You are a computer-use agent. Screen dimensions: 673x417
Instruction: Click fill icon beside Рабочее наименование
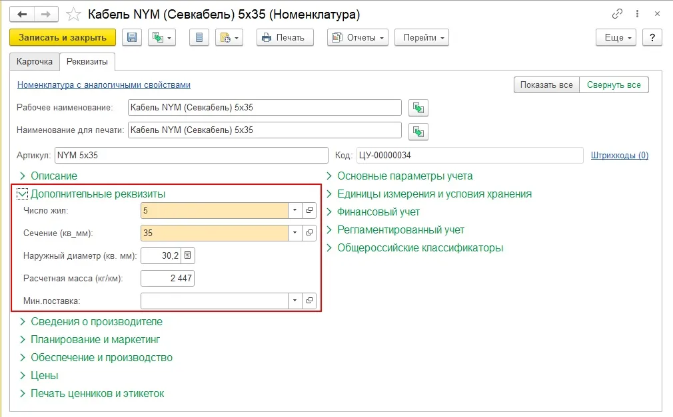click(418, 108)
